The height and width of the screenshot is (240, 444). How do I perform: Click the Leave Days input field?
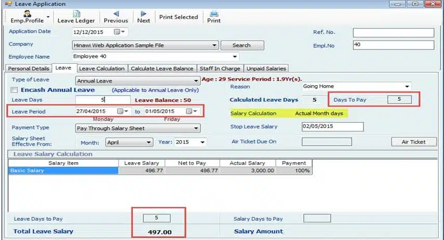click(102, 99)
